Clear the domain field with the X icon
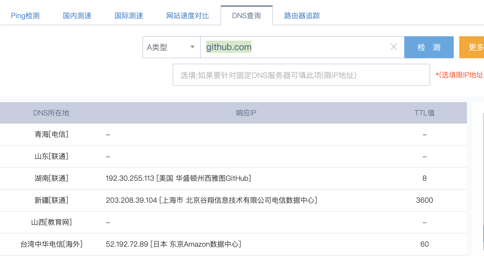The height and width of the screenshot is (256, 484). point(394,47)
